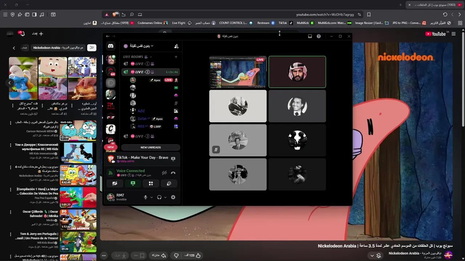The width and height of the screenshot is (465, 261).
Task: Stop streaming TikTok Brave window
Action: click(x=173, y=159)
